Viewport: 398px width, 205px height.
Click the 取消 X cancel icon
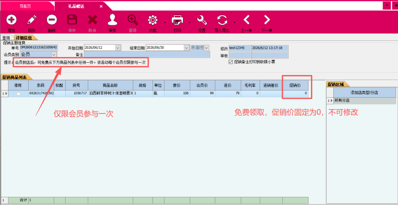[93, 20]
